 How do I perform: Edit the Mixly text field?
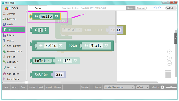[x=96, y=46]
